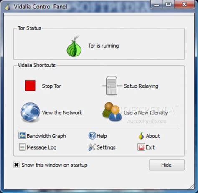198x193 pixels.
Task: Click the Setup Relaying label
Action: tap(141, 86)
